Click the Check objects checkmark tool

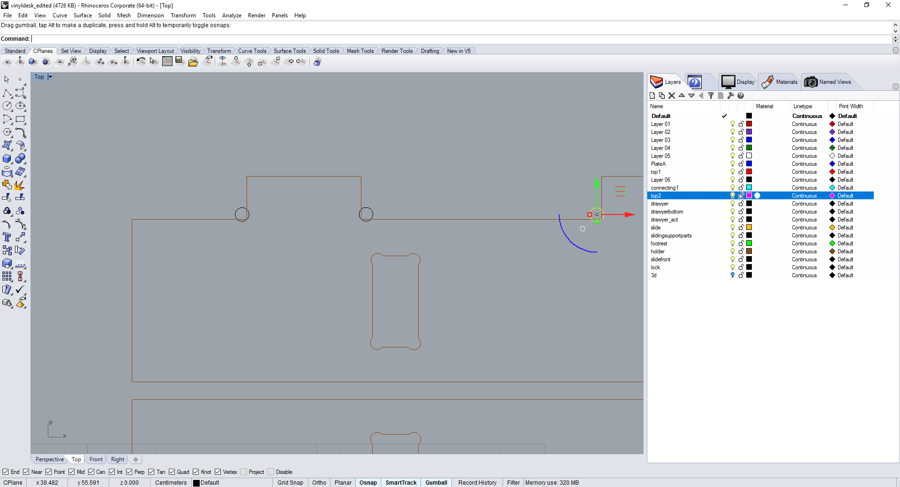(x=20, y=290)
